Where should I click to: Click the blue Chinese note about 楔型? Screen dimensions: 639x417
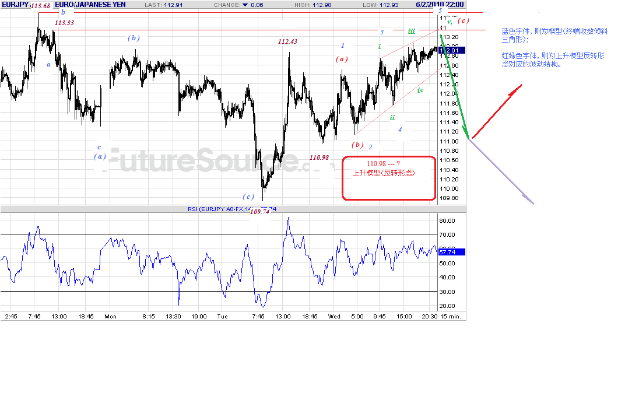click(x=554, y=36)
